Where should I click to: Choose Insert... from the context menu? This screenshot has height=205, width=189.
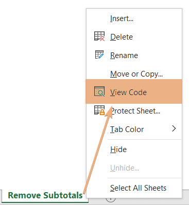point(122,18)
